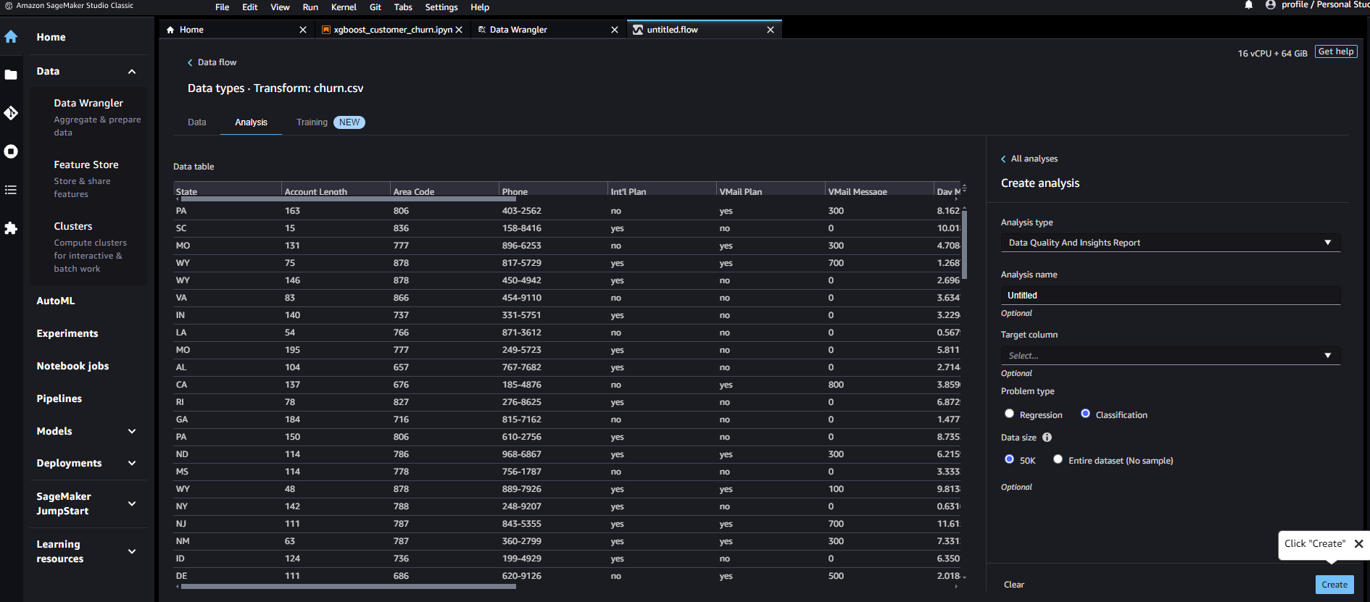Click the Area Code column header

point(414,191)
